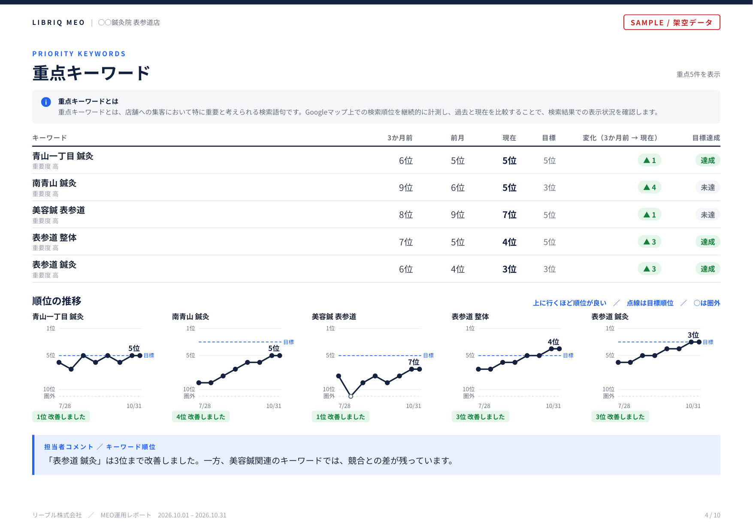
Task: Click the page number 4 / 10
Action: point(712,515)
